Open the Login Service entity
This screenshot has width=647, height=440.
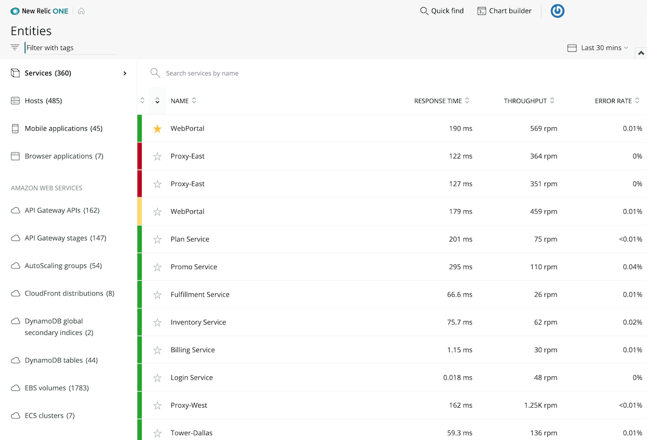(x=191, y=377)
